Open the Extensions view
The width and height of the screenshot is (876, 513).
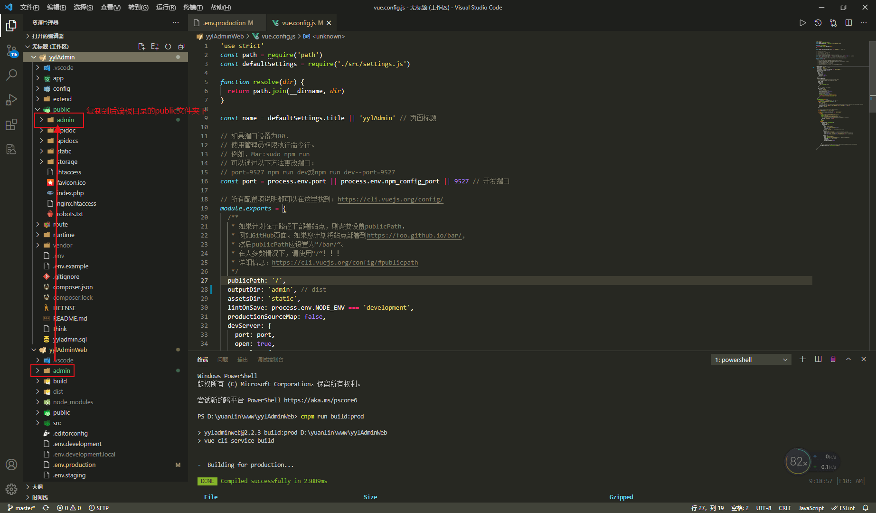coord(11,124)
